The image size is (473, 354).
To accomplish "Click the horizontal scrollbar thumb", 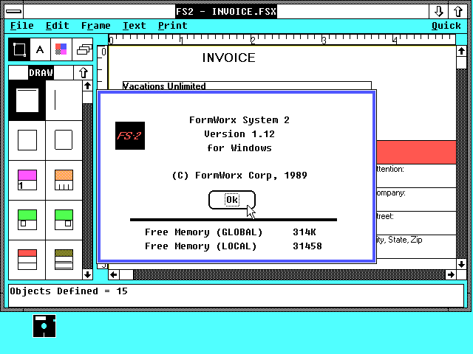I will coord(126,274).
